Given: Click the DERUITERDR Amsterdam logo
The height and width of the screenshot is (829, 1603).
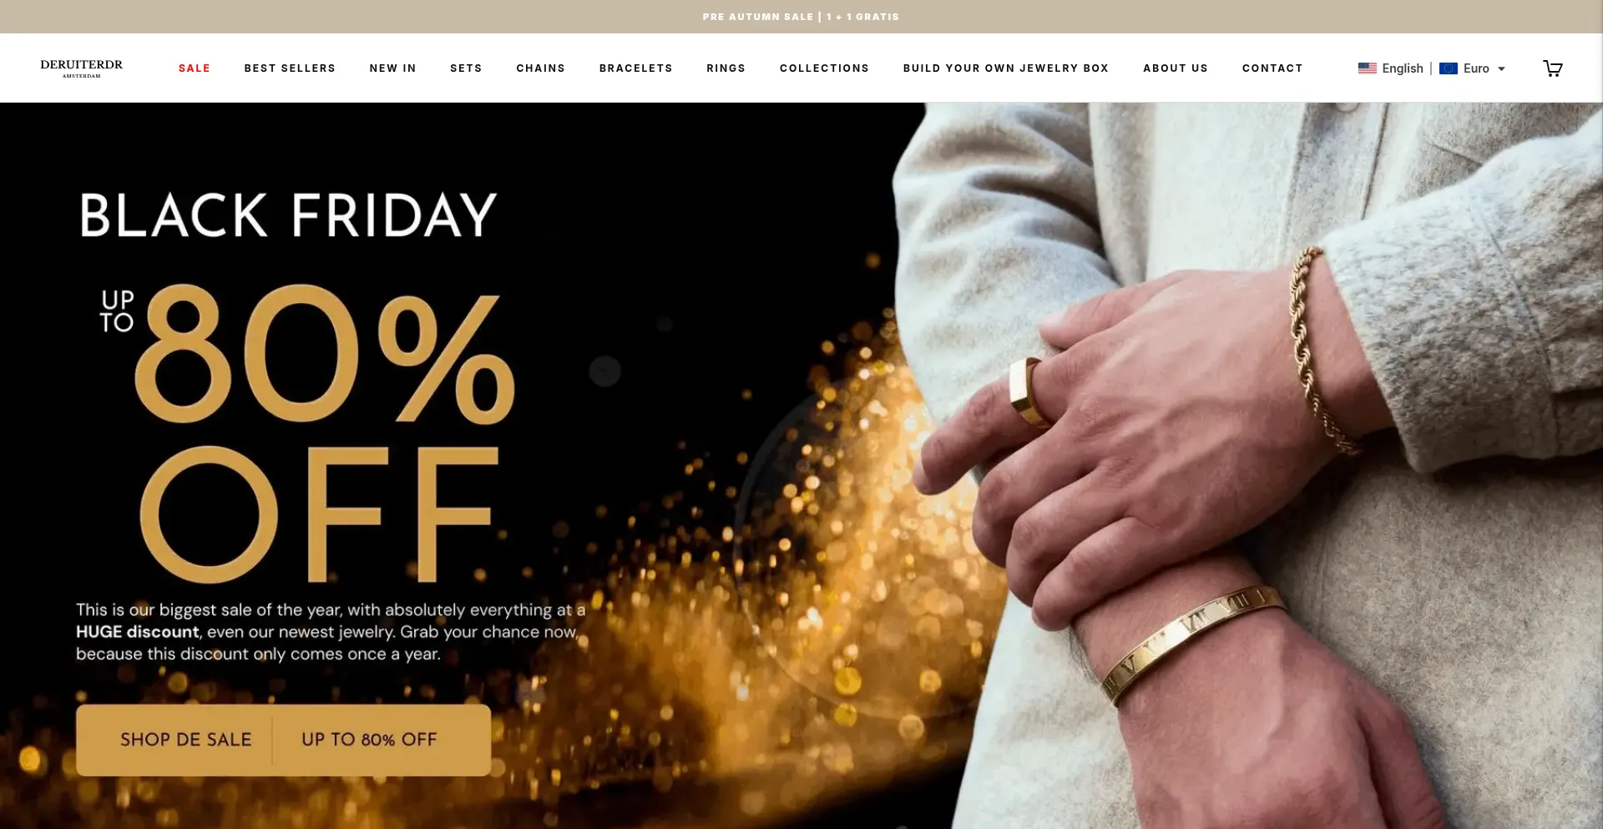Looking at the screenshot, I should pos(82,68).
